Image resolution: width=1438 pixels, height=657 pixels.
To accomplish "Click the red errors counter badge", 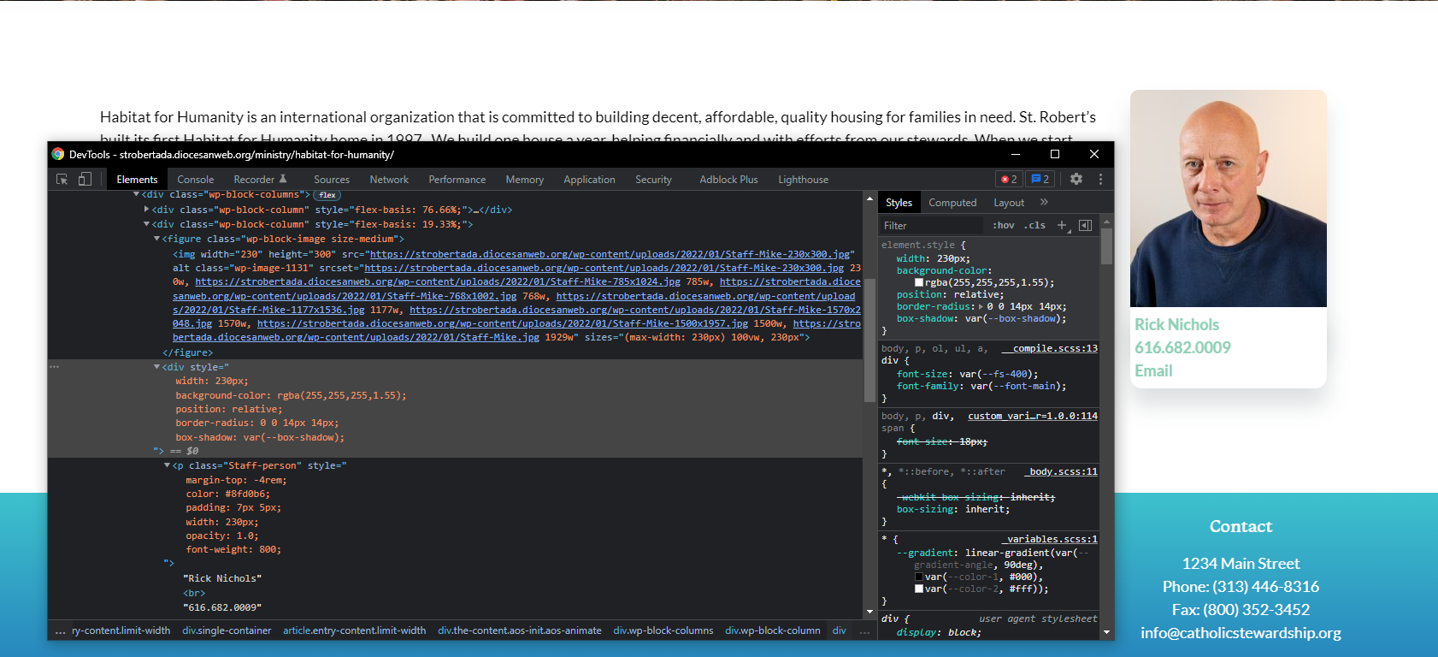I will [x=1010, y=179].
